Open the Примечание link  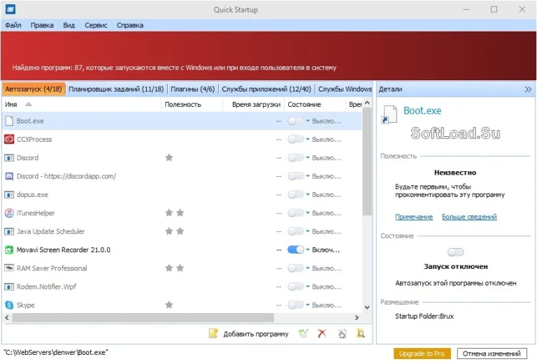click(414, 217)
